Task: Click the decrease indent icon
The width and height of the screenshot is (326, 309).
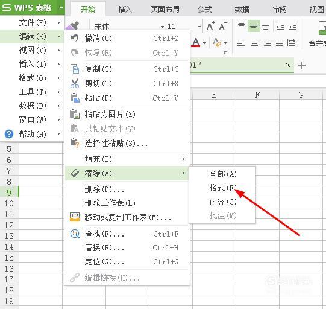Action: [280, 26]
